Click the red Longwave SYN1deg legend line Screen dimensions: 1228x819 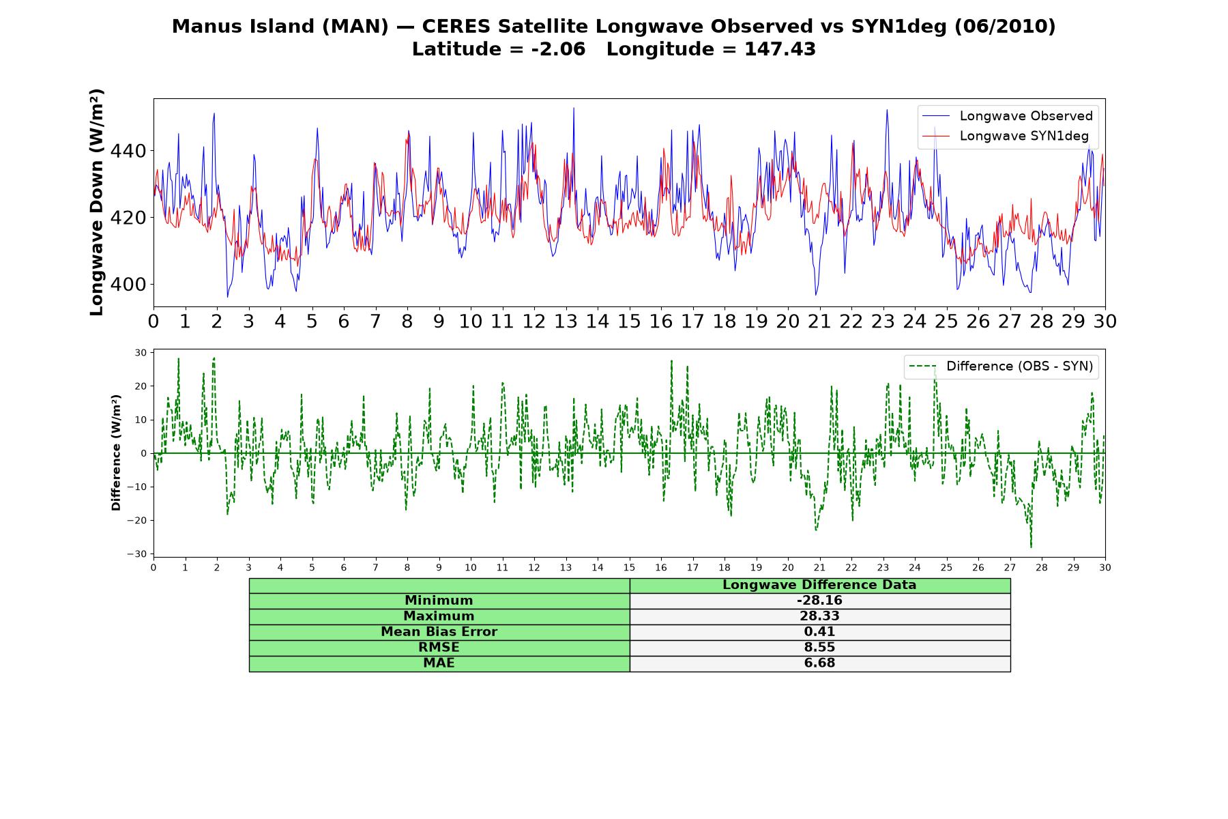click(x=936, y=136)
